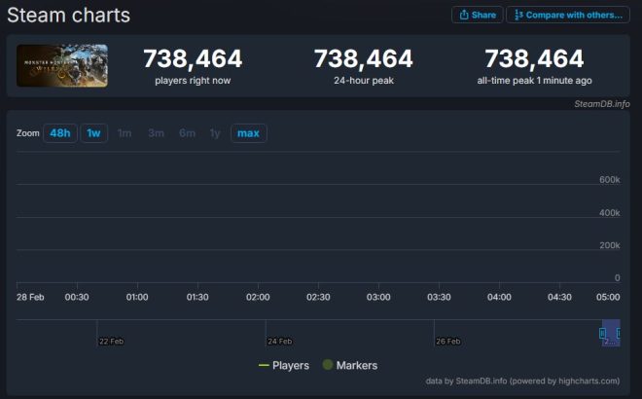
Task: Click the all-time peak value
Action: pos(534,58)
